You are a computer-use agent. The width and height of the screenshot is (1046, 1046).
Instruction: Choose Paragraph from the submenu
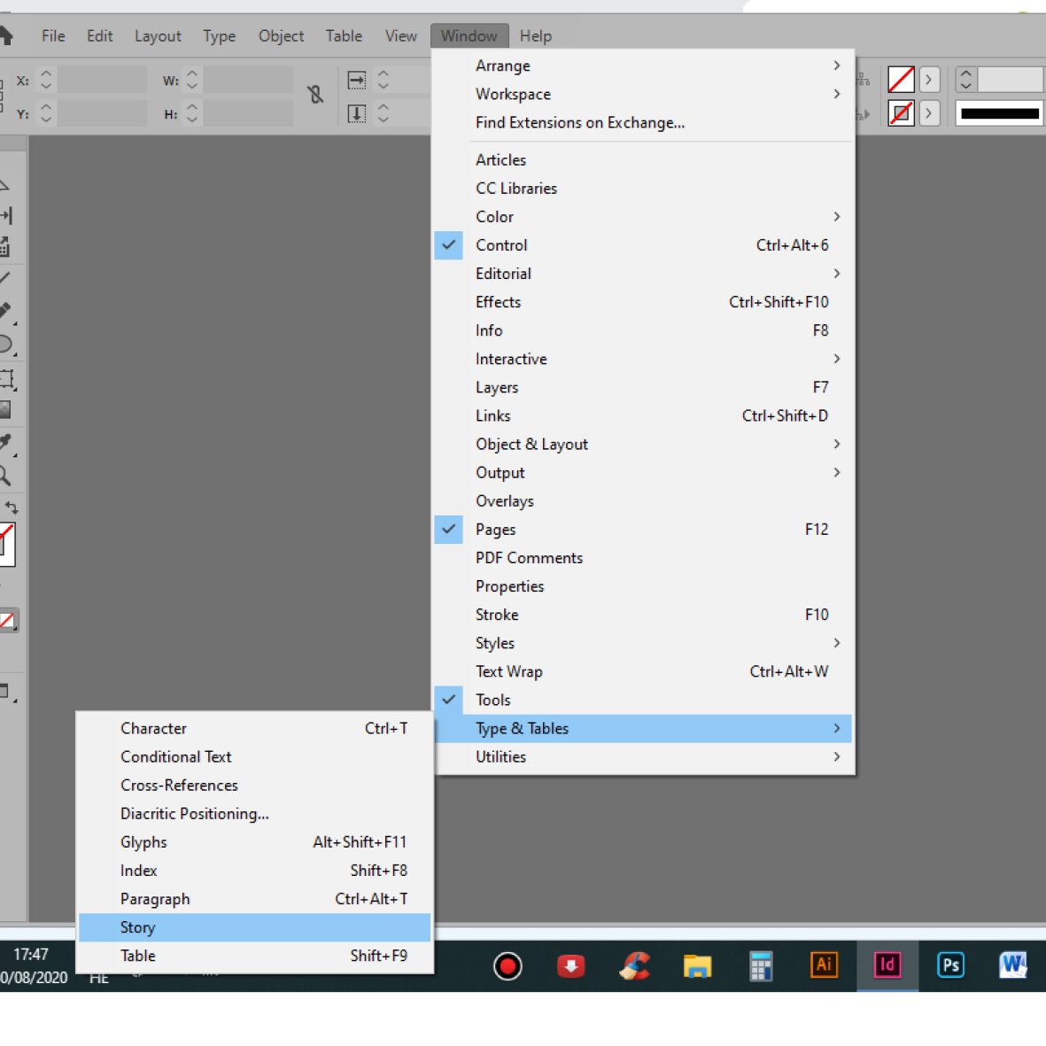click(254, 899)
